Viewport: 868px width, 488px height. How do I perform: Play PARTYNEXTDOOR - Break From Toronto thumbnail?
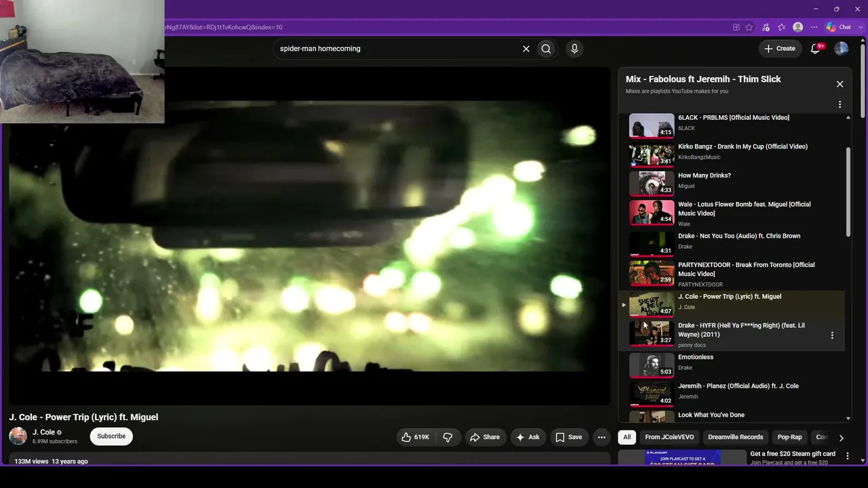[652, 273]
